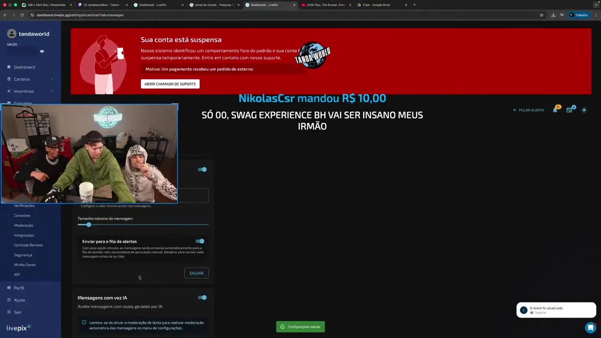
Task: Bookmark this page star icon
Action: [x=541, y=15]
